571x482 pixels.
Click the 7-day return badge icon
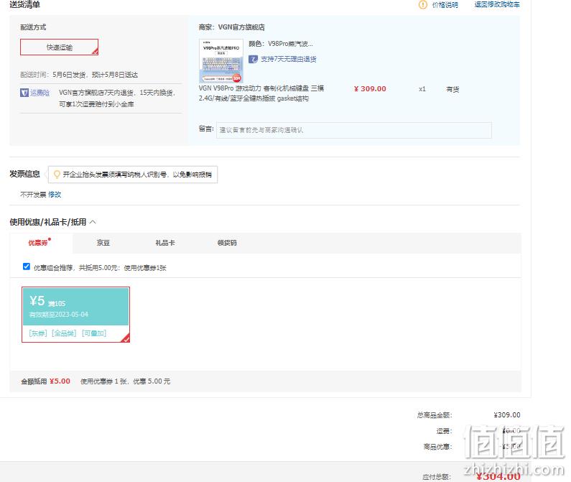253,59
